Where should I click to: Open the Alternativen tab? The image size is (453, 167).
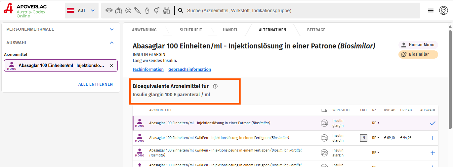point(272,30)
